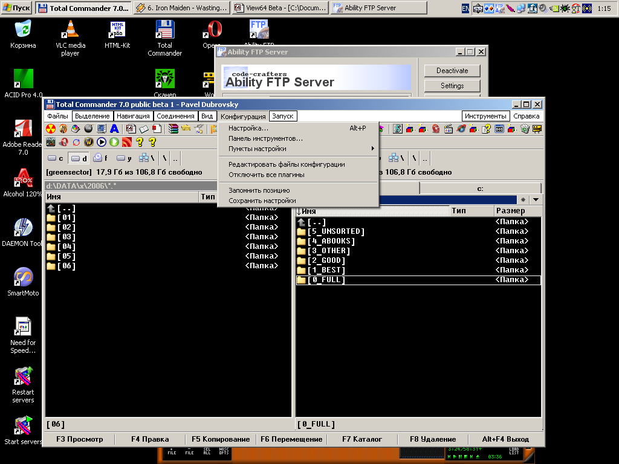Switch left panel to drive y

pyautogui.click(x=124, y=158)
